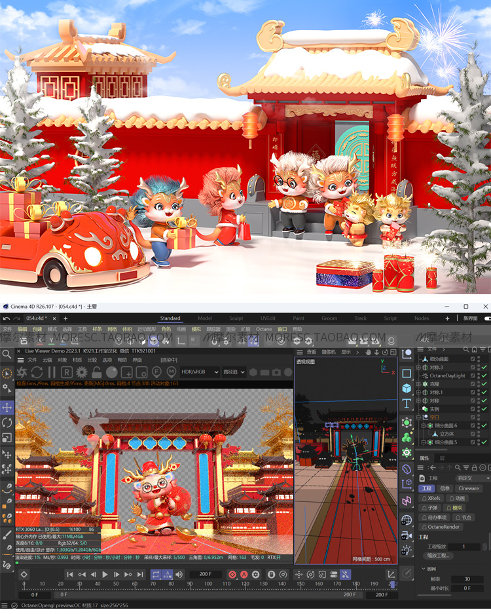Select the Scale tool in left toolbar

(7, 437)
